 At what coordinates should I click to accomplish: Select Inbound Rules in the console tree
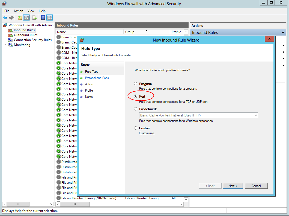tap(24, 30)
